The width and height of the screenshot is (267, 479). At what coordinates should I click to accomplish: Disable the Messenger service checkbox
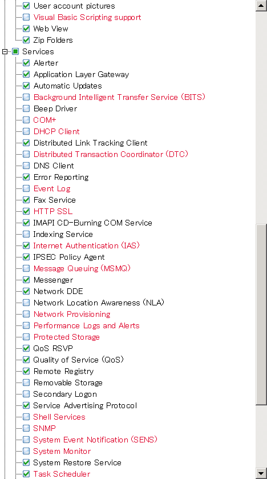click(27, 280)
